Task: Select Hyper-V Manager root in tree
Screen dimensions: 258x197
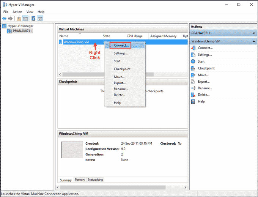Action: (x=20, y=26)
